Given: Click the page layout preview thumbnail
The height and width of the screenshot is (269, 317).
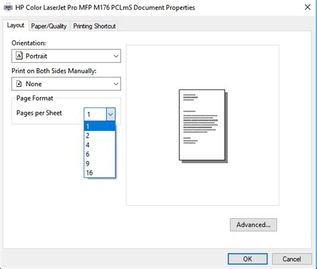Looking at the screenshot, I should click(203, 126).
